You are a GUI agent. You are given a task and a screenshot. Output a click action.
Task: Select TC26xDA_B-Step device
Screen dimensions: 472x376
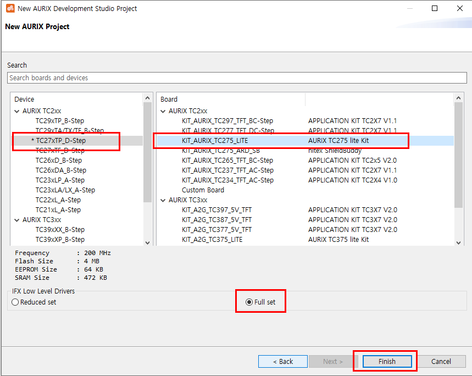(61, 170)
